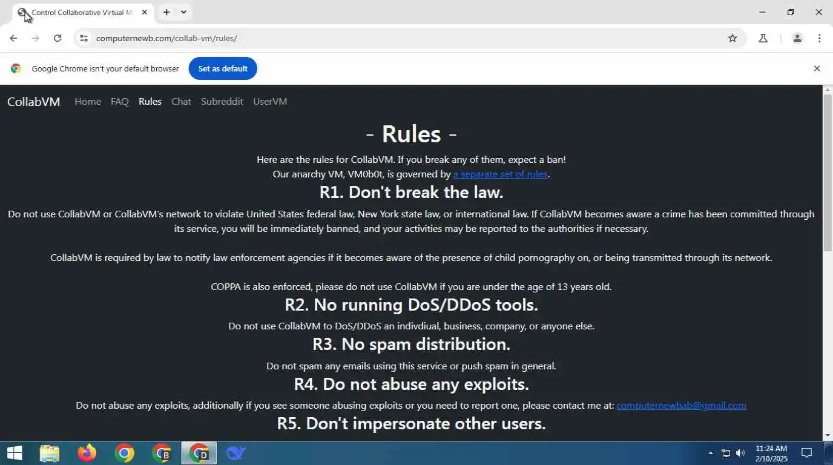Screen dimensions: 833x465
Task: Open the Home nav link
Action: click(88, 102)
